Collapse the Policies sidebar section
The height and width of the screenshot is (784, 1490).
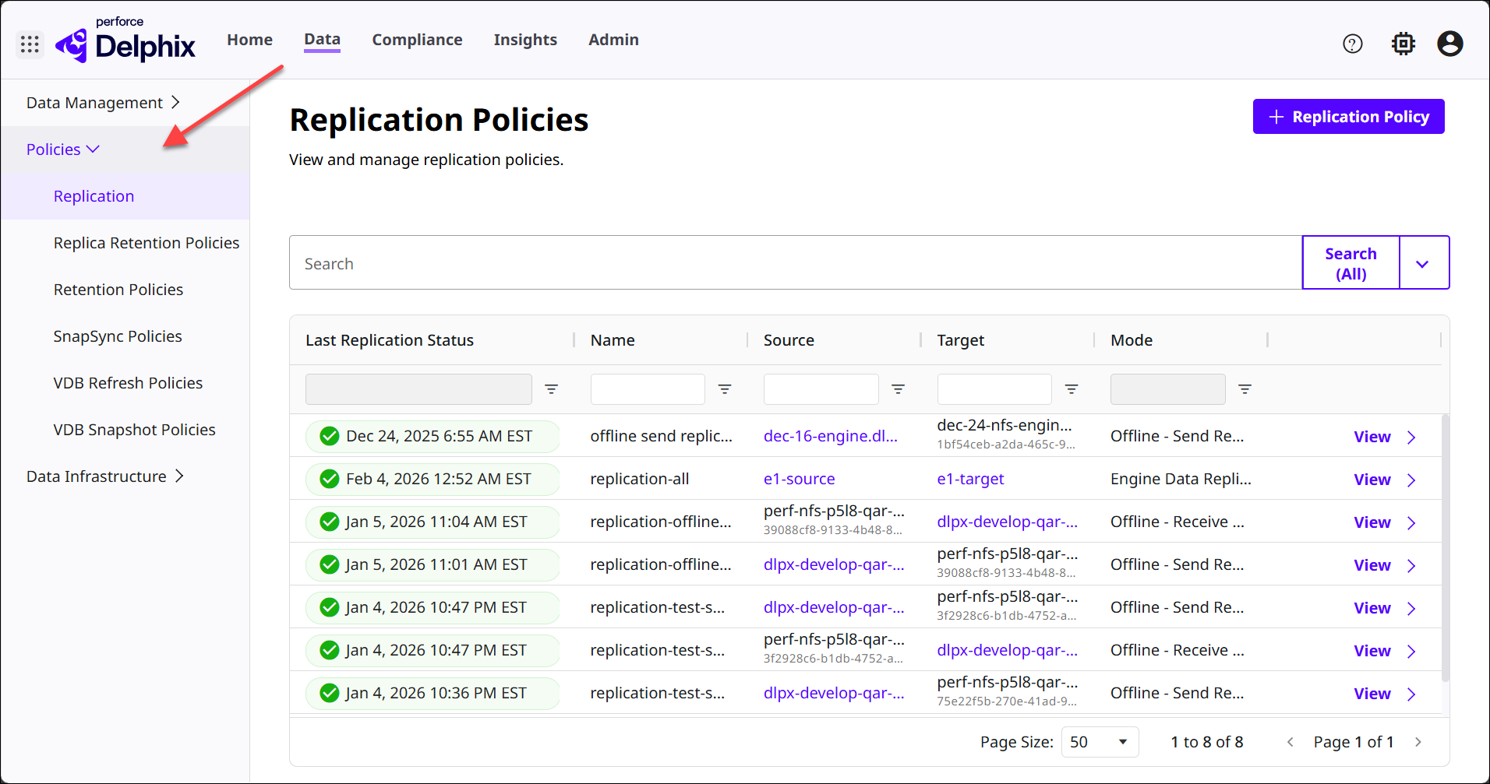[63, 149]
